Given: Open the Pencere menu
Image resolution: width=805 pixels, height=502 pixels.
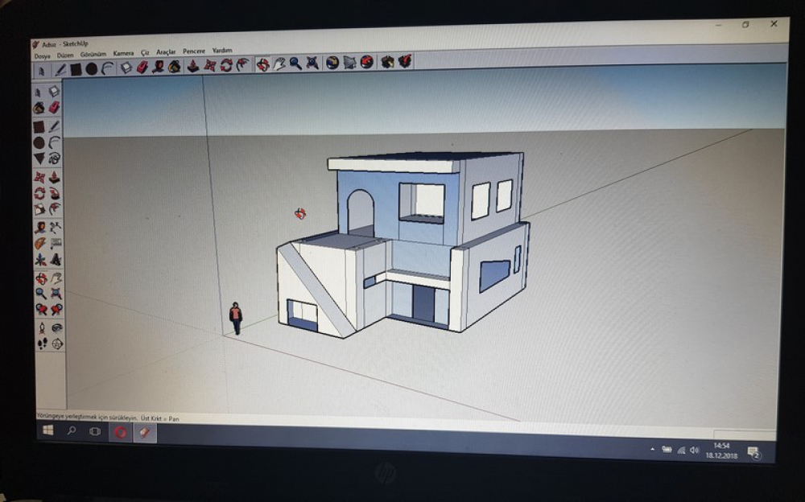Looking at the screenshot, I should click(193, 51).
